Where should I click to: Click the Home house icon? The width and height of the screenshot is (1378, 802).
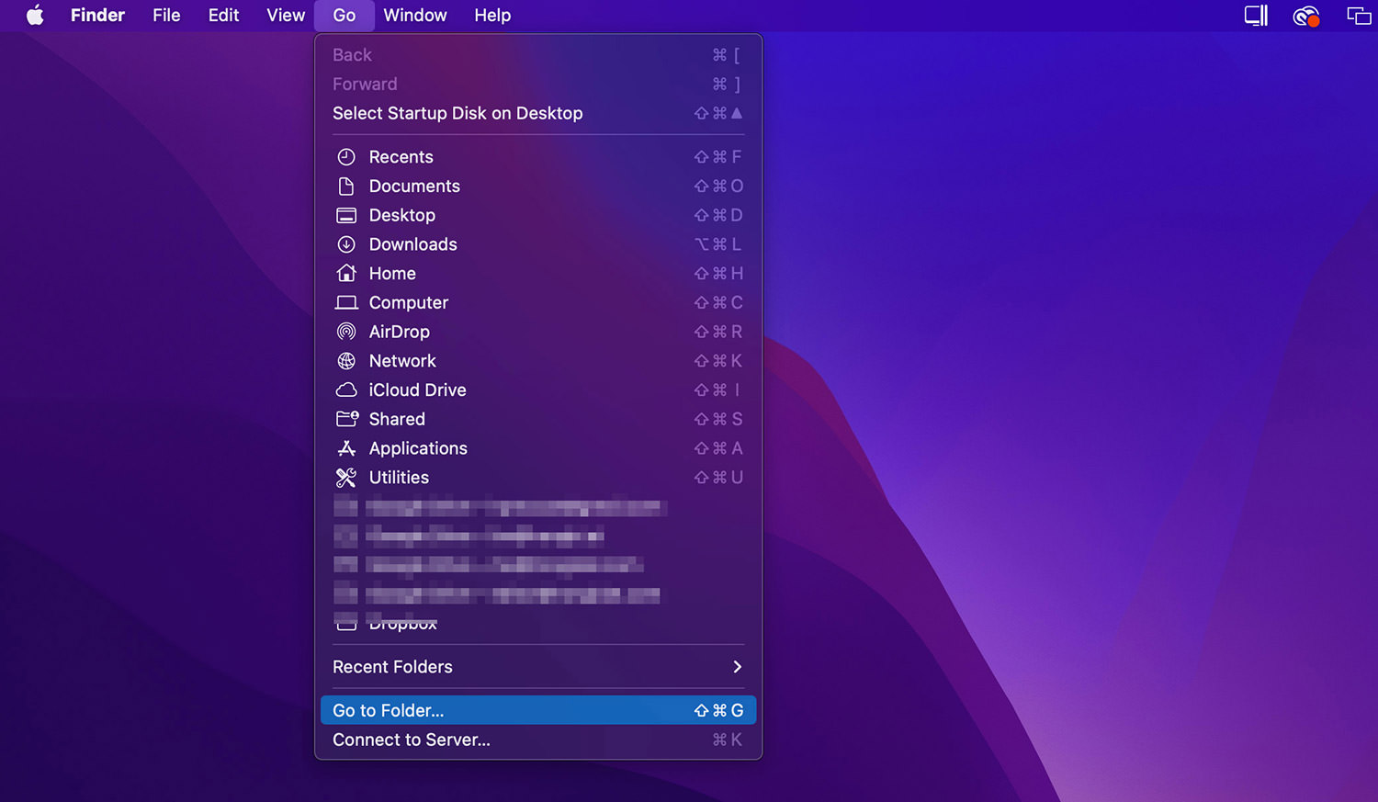[x=346, y=273]
